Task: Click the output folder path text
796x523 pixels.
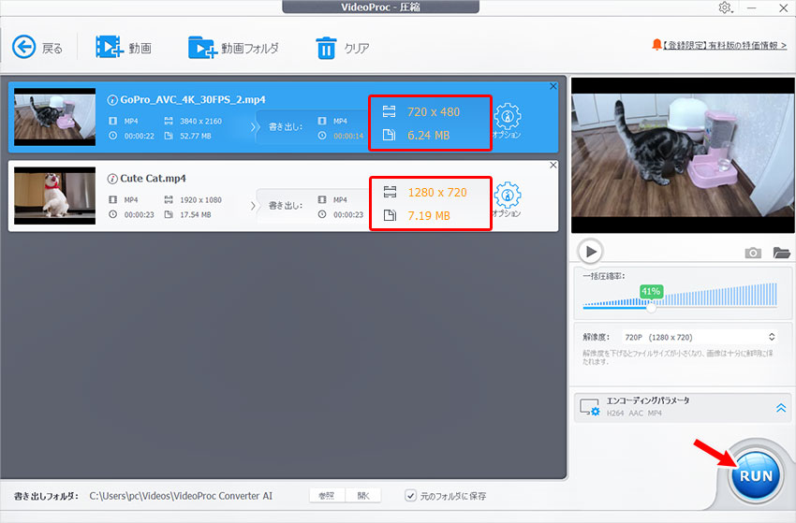Action: pyautogui.click(x=181, y=496)
